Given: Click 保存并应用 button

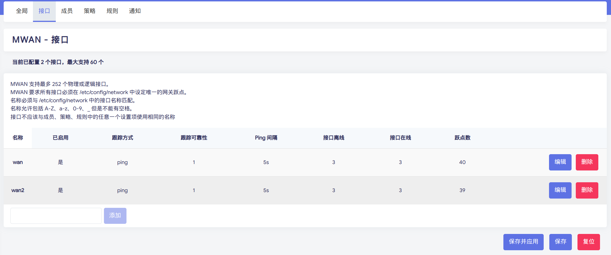Looking at the screenshot, I should pos(523,242).
